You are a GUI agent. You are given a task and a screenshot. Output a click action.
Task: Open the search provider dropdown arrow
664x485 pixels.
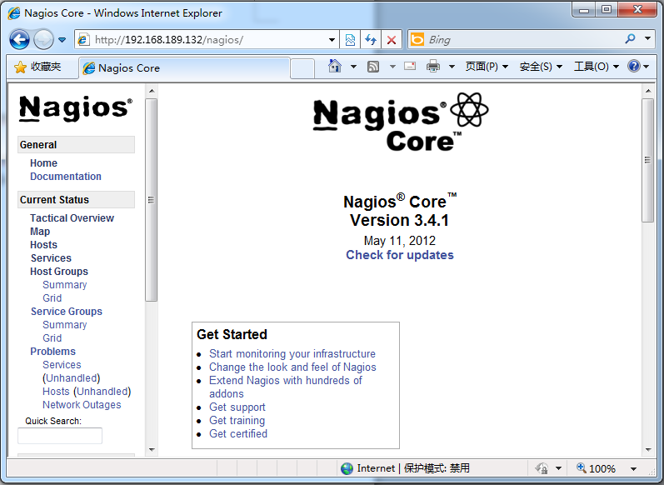pos(647,38)
